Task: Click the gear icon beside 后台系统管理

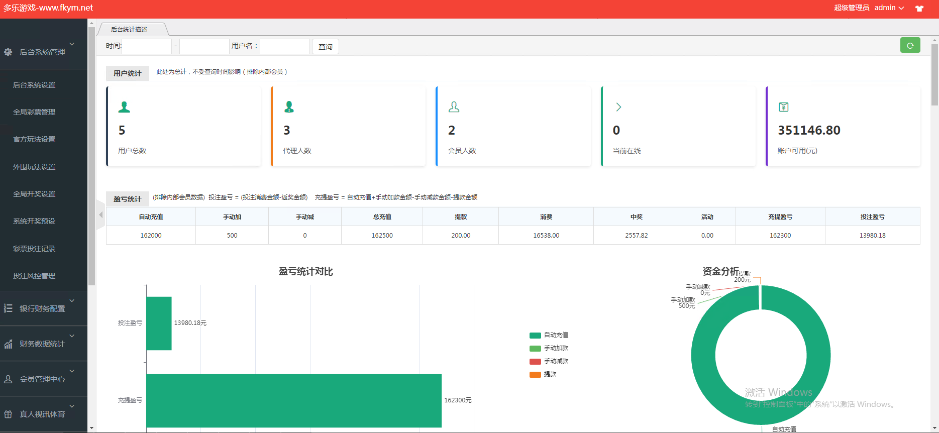Action: [8, 52]
